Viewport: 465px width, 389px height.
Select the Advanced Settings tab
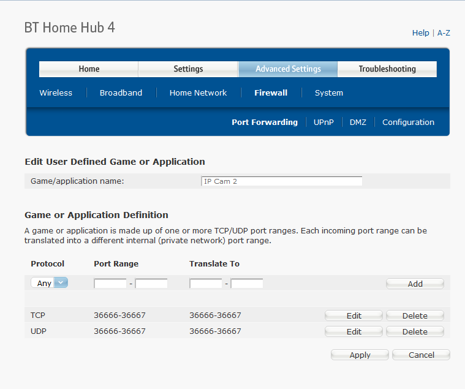[x=288, y=69]
